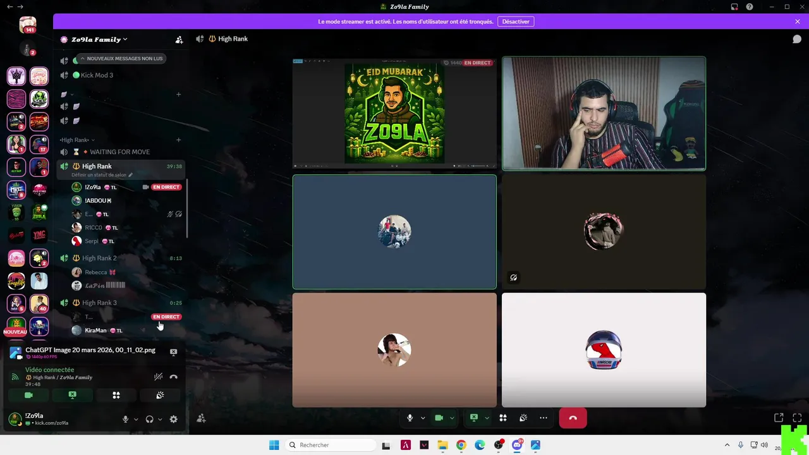Select user !ABDOU in the channel list
This screenshot has width=809, height=455.
(x=97, y=200)
